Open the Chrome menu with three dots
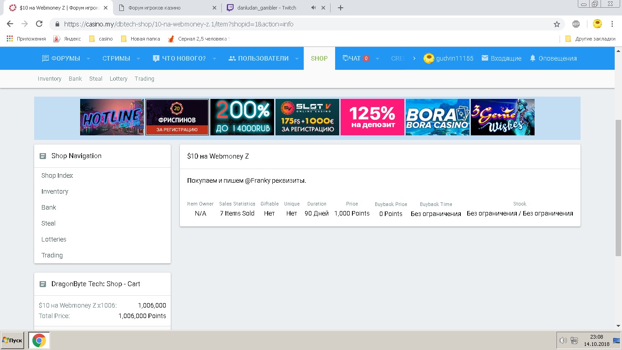The height and width of the screenshot is (350, 622). (612, 24)
